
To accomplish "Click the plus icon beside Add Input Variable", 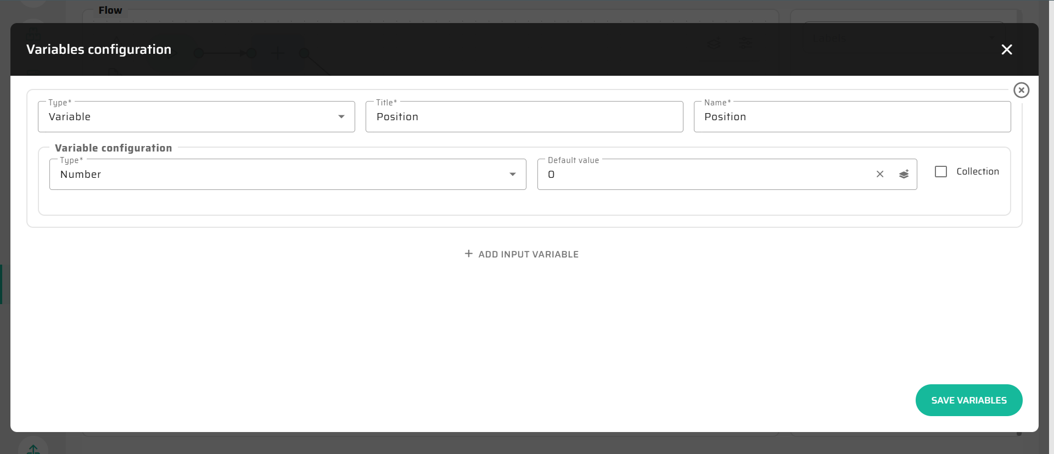I will click(x=468, y=254).
